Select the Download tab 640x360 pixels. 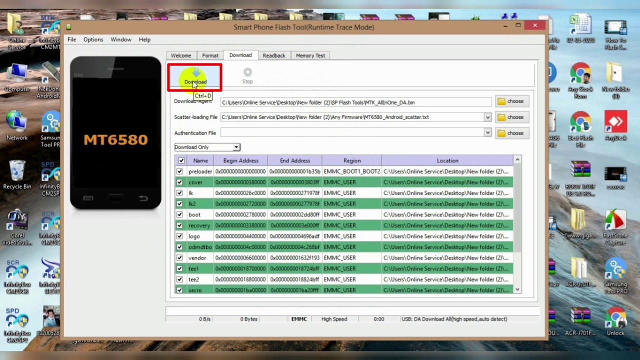[x=240, y=55]
